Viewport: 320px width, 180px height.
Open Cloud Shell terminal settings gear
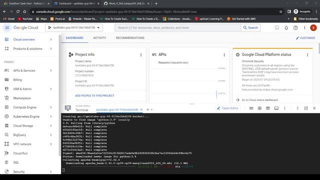tap(259, 108)
